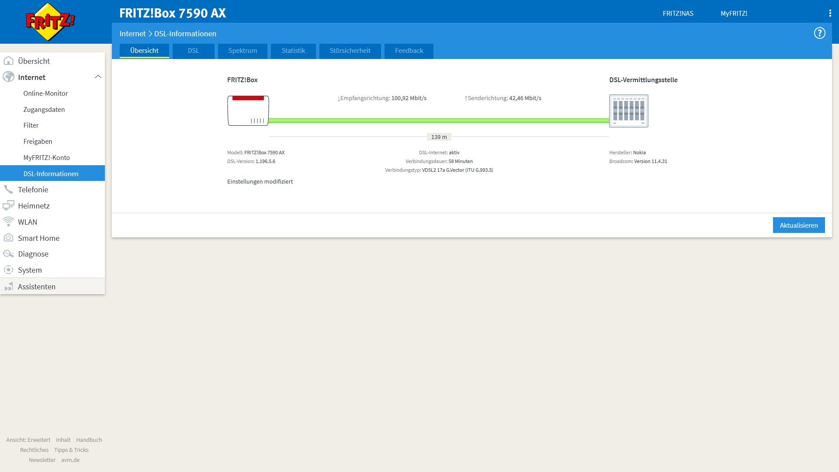
Task: Click the DSL-Vermittlungsstelle exchange image
Action: click(x=628, y=111)
